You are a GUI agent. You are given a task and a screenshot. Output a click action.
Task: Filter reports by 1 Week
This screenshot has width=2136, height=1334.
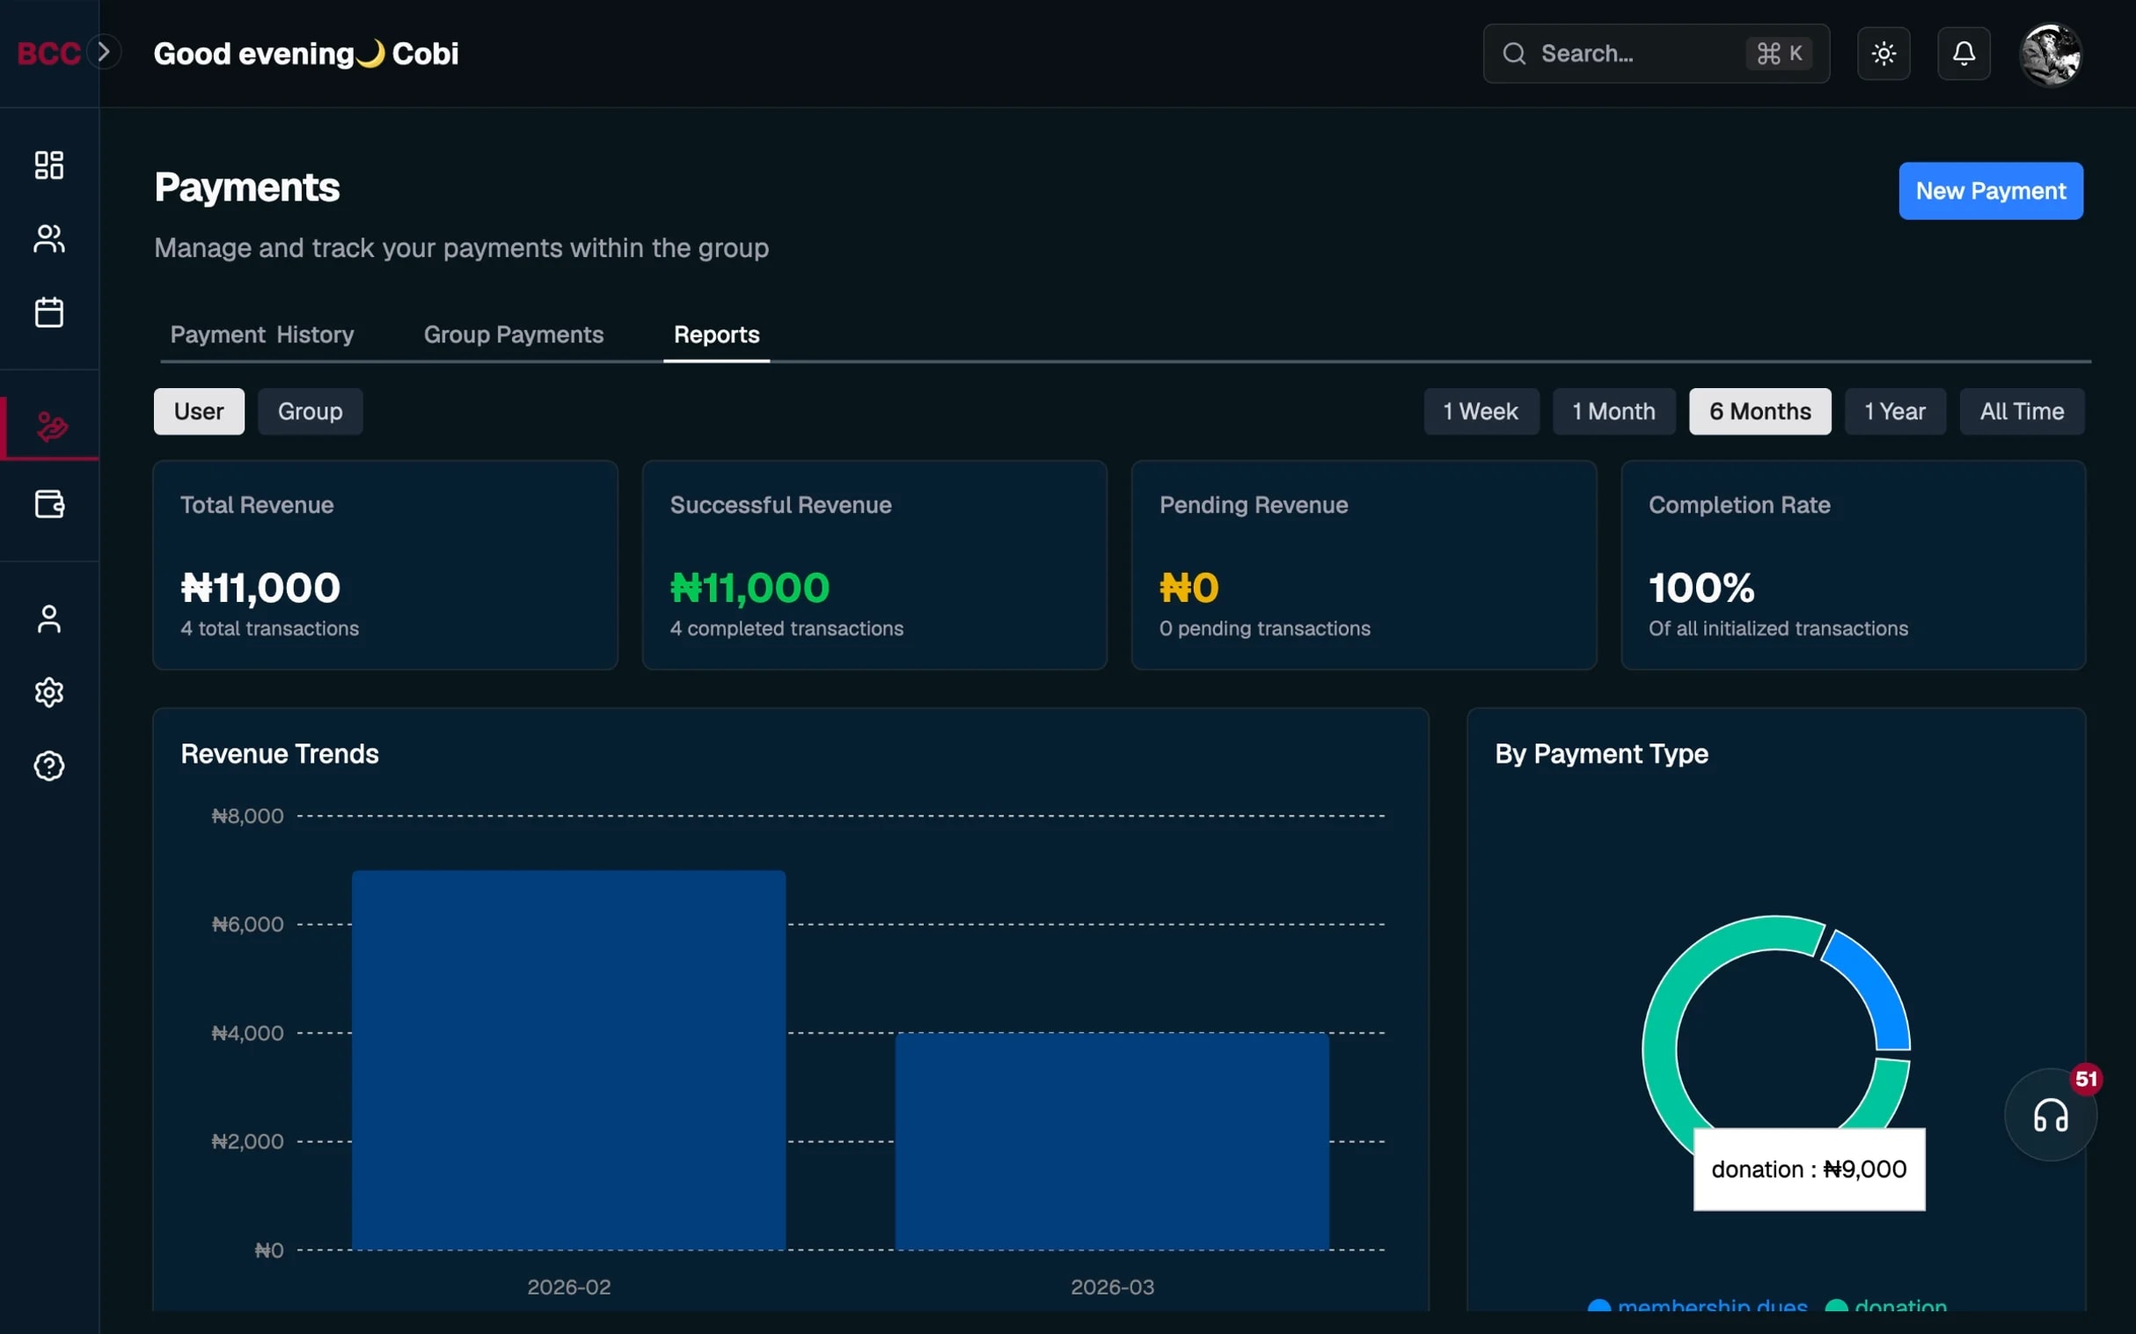pos(1481,411)
